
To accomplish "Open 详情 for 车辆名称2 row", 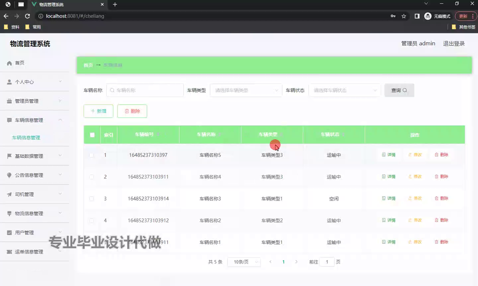I will click(389, 220).
